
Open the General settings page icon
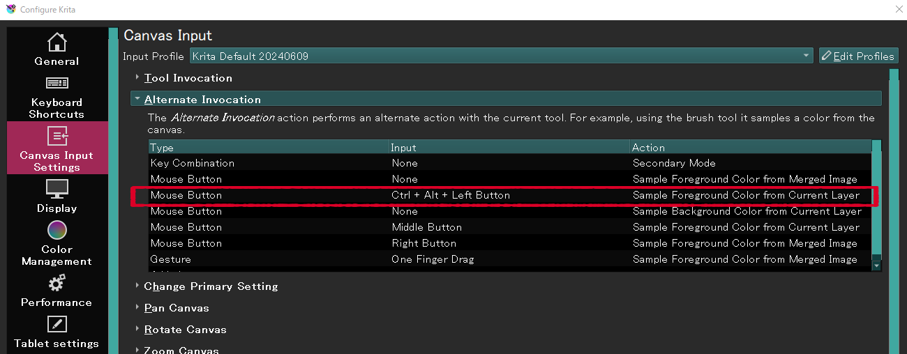tap(57, 42)
